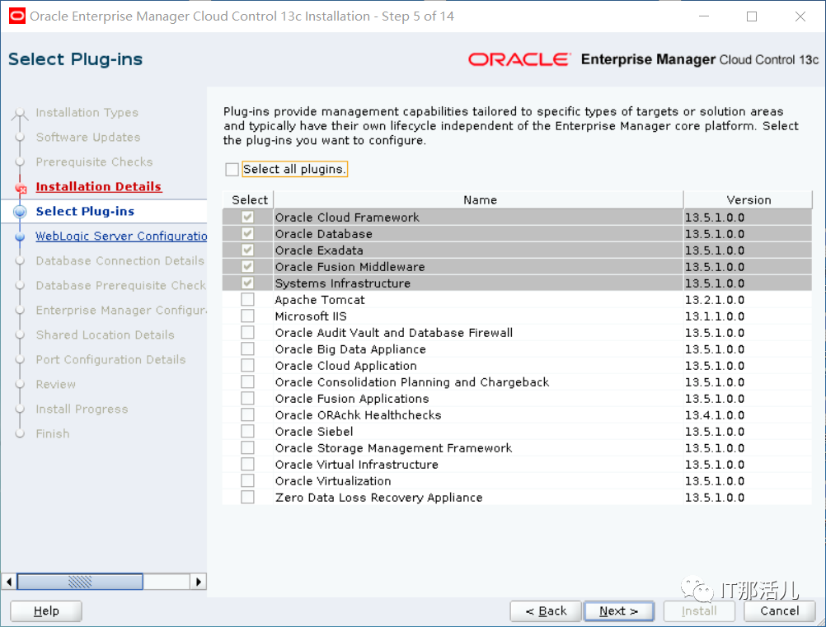Click the Oracle Database plug-in checkbox

coord(247,233)
